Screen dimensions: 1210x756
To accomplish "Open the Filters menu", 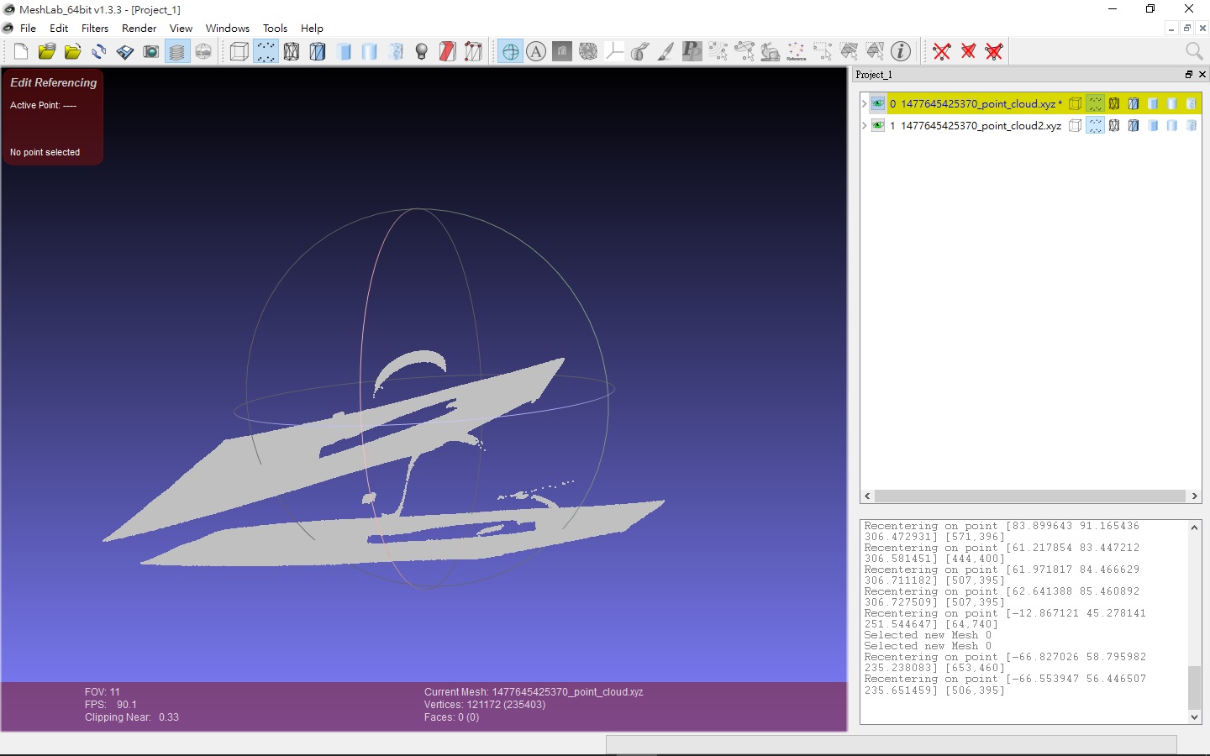I will point(95,28).
